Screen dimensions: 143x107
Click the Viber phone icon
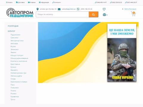tap(78, 9)
